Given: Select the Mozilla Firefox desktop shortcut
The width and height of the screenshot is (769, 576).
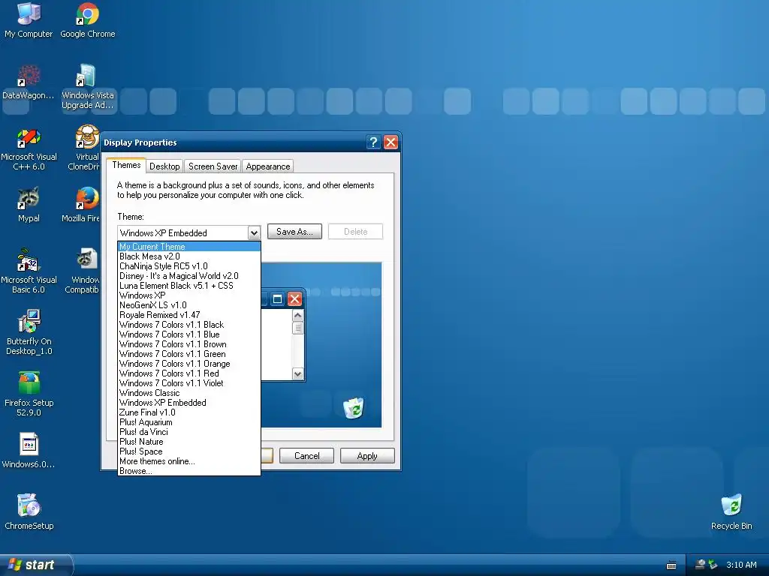Looking at the screenshot, I should click(x=81, y=205).
